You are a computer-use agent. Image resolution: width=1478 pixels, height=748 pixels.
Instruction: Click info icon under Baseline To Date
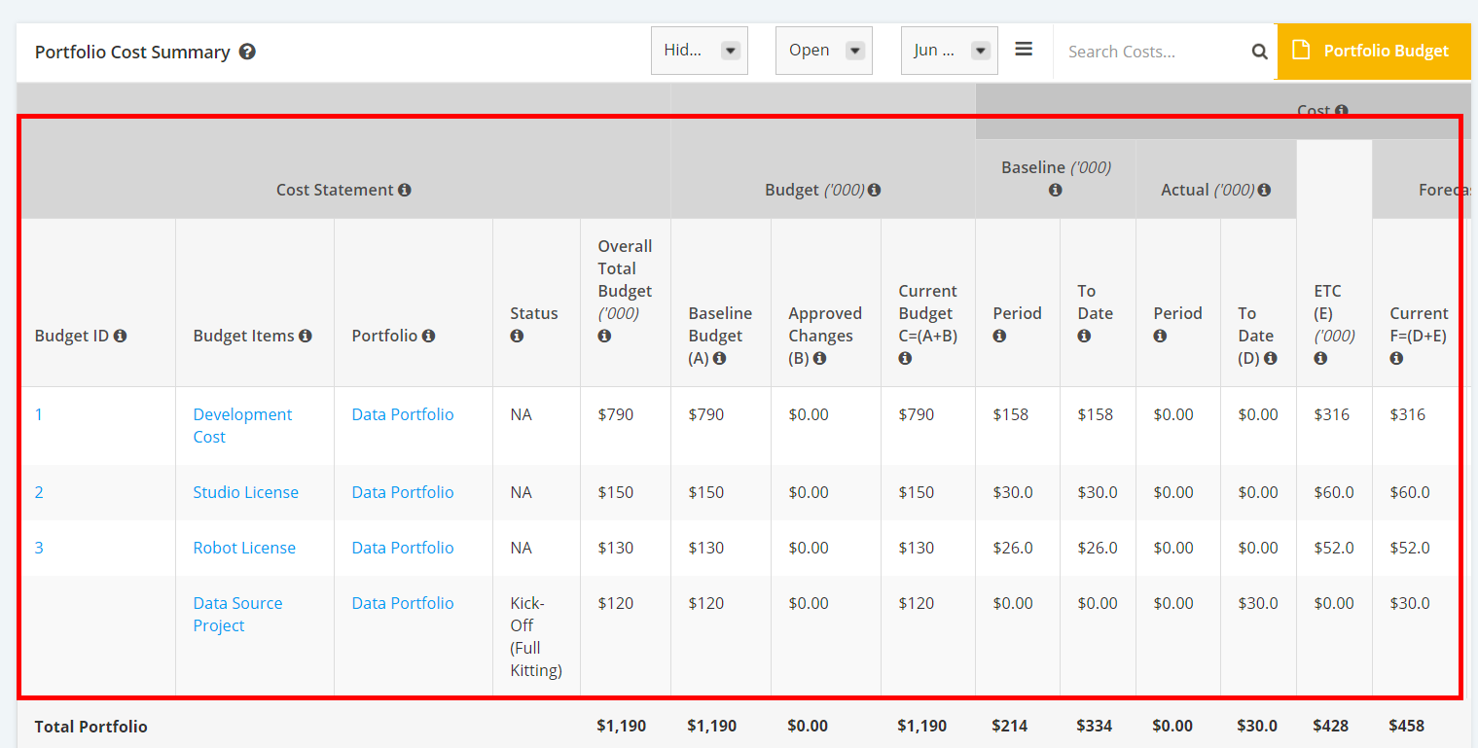point(1084,336)
